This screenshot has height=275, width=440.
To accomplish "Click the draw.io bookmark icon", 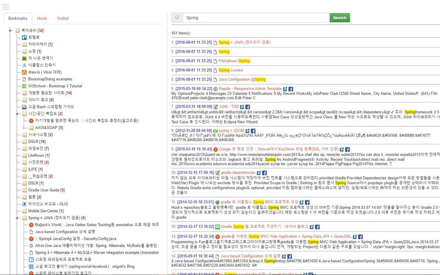I will pyautogui.click(x=24, y=72).
